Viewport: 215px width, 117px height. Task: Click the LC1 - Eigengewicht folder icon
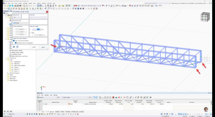click(x=10, y=62)
